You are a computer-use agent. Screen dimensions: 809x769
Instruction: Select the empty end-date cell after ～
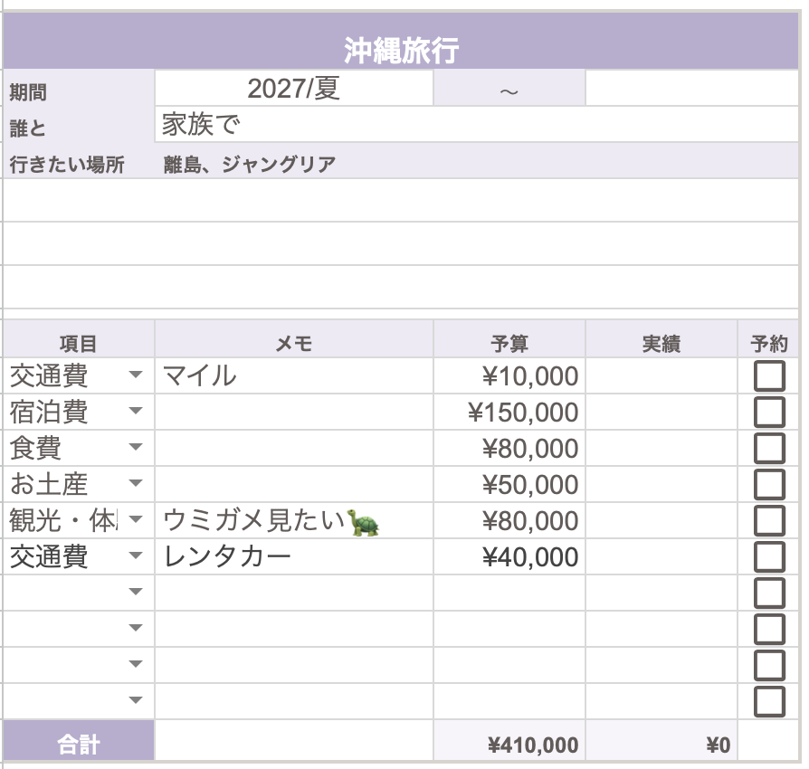point(692,88)
